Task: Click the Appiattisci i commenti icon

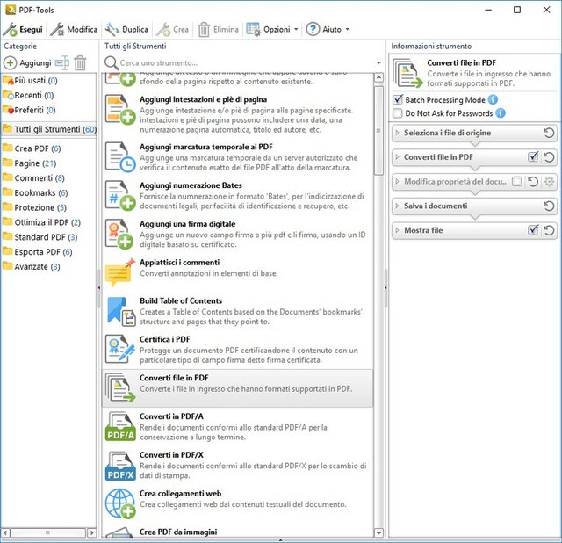Action: 120,272
